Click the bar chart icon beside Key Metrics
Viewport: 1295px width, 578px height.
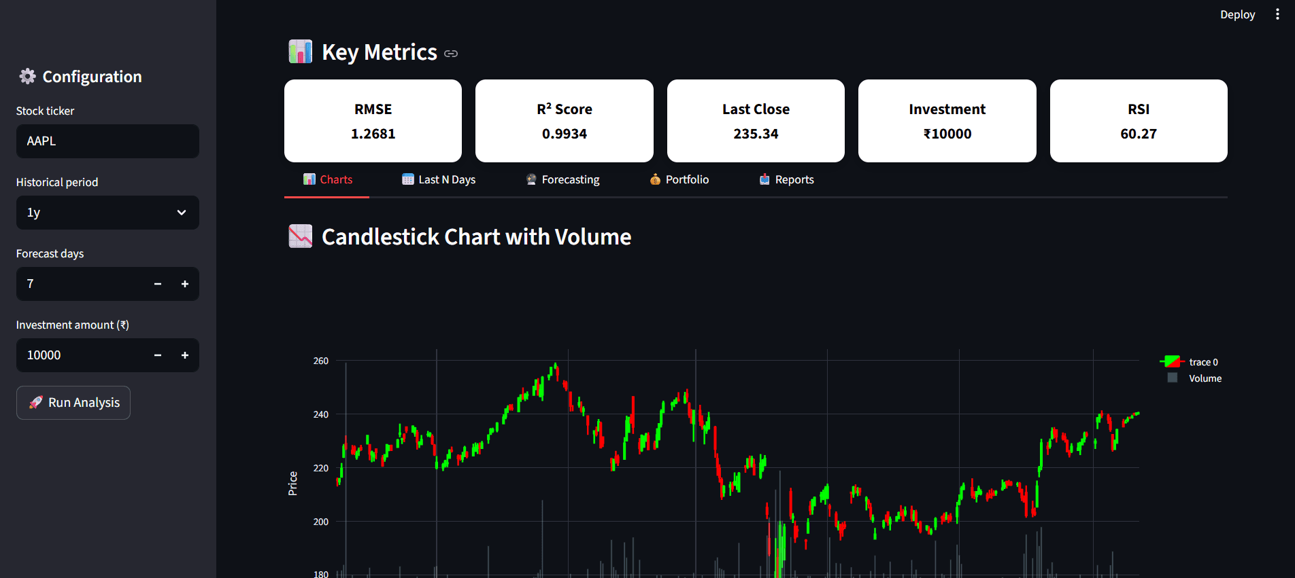[300, 51]
